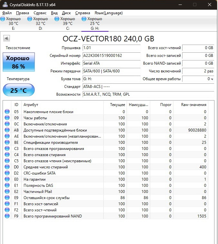Open the Справка menu
The image size is (218, 244).
tap(83, 13)
